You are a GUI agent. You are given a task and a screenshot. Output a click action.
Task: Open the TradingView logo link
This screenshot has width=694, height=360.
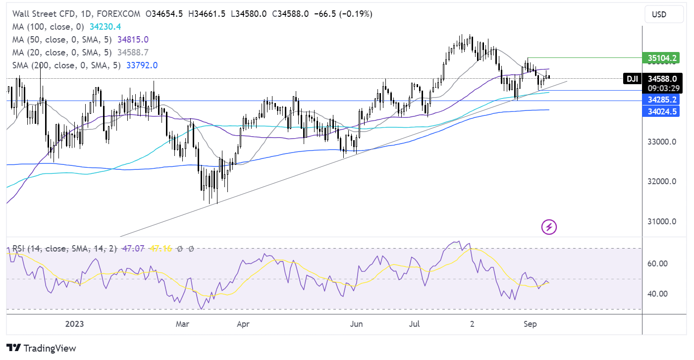pos(41,348)
